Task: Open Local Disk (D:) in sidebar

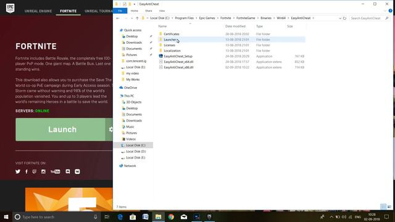Action: 136,152
